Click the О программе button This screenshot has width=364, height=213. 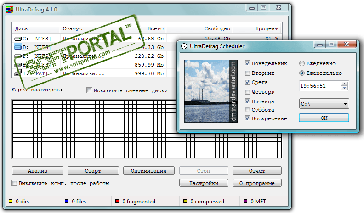257,183
